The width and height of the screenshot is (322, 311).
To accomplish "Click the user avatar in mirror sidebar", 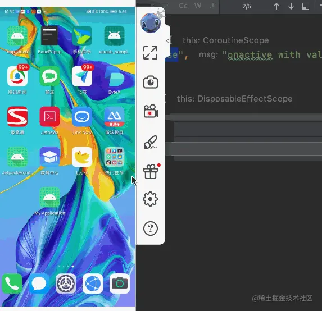I will tap(151, 23).
